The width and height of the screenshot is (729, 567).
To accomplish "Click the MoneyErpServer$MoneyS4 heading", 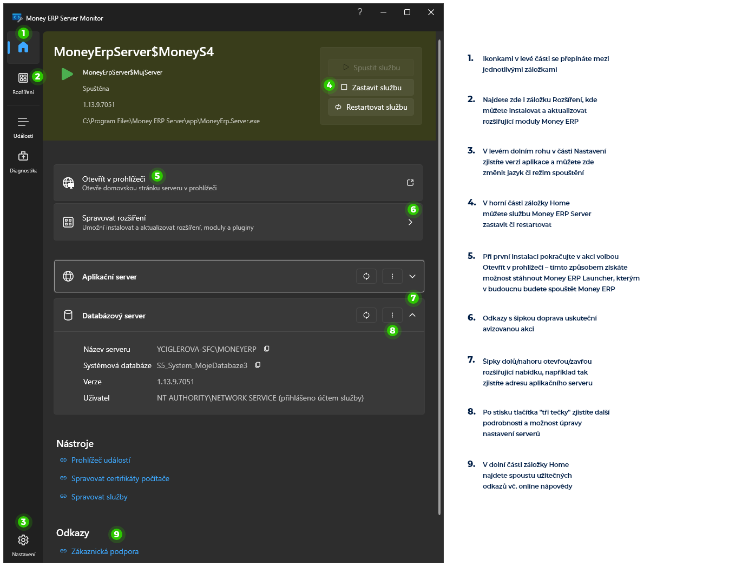I will click(x=134, y=52).
